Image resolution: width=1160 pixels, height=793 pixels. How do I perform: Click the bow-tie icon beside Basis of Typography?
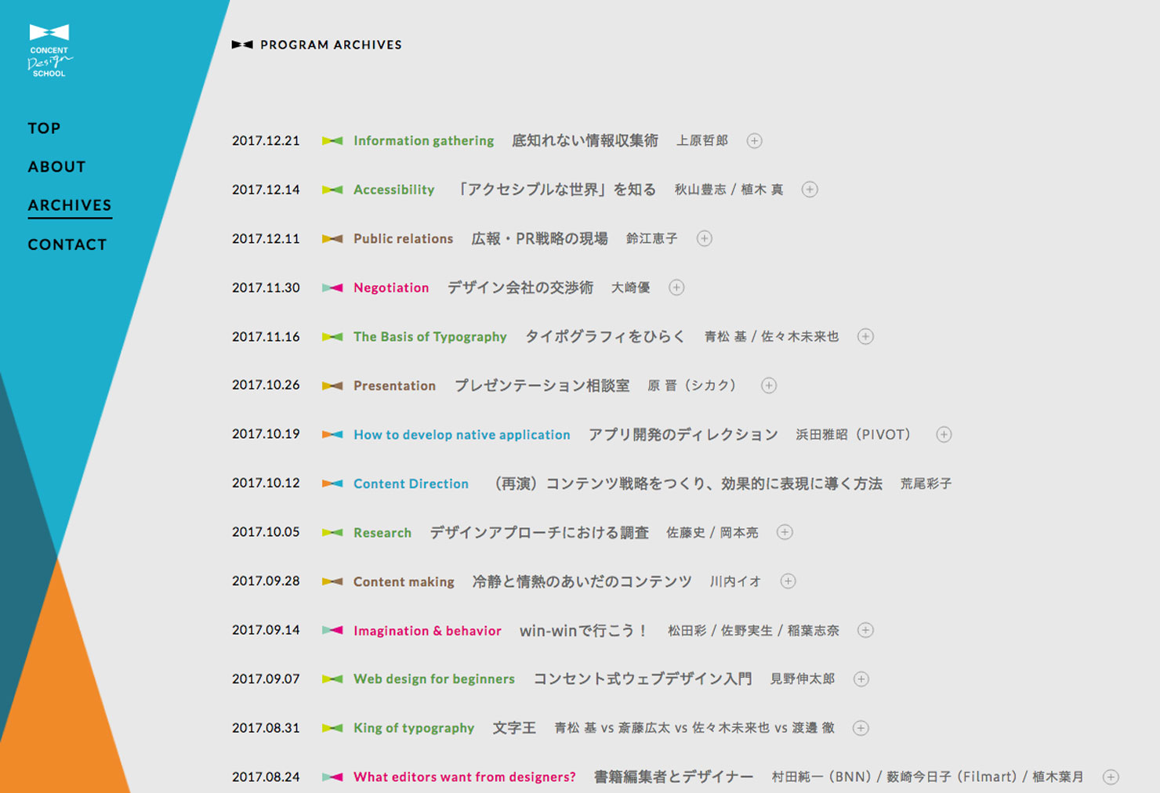332,337
